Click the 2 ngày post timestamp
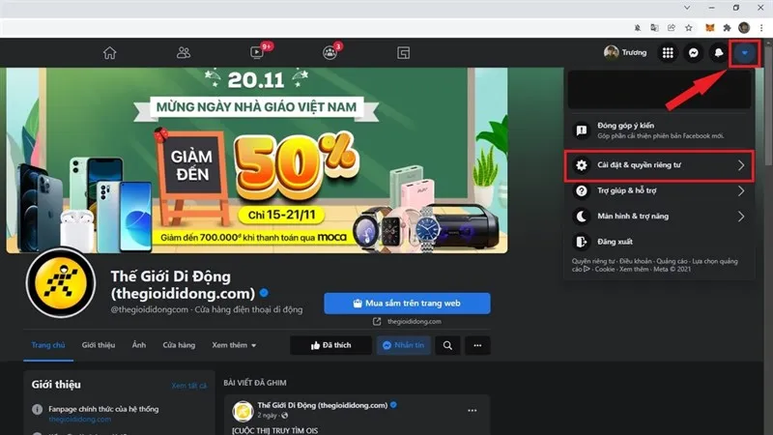This screenshot has width=773, height=435. 268,416
